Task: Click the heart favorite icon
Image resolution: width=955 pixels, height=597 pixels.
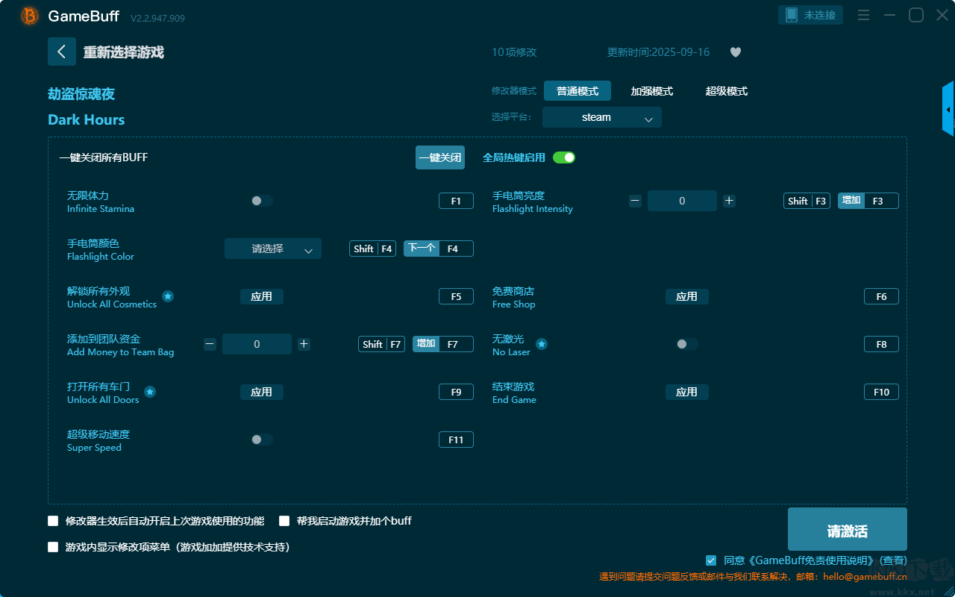Action: pyautogui.click(x=735, y=52)
